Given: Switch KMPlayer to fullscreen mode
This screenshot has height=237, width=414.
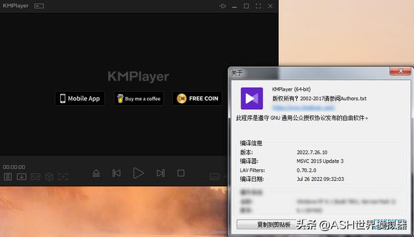Looking at the screenshot, I should [258, 6].
